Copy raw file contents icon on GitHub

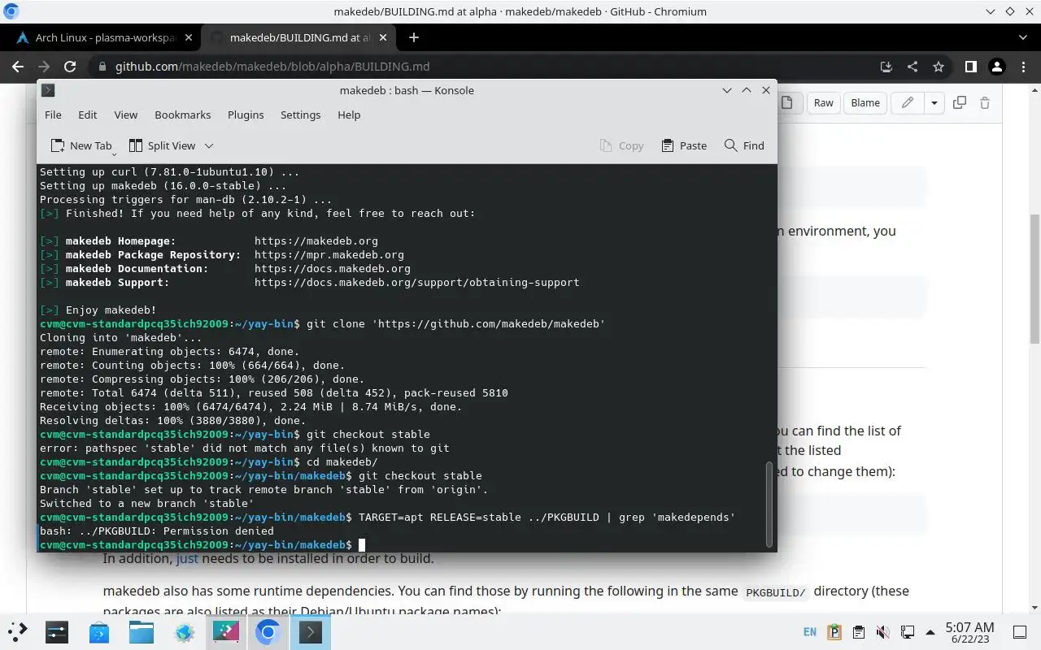tap(960, 102)
